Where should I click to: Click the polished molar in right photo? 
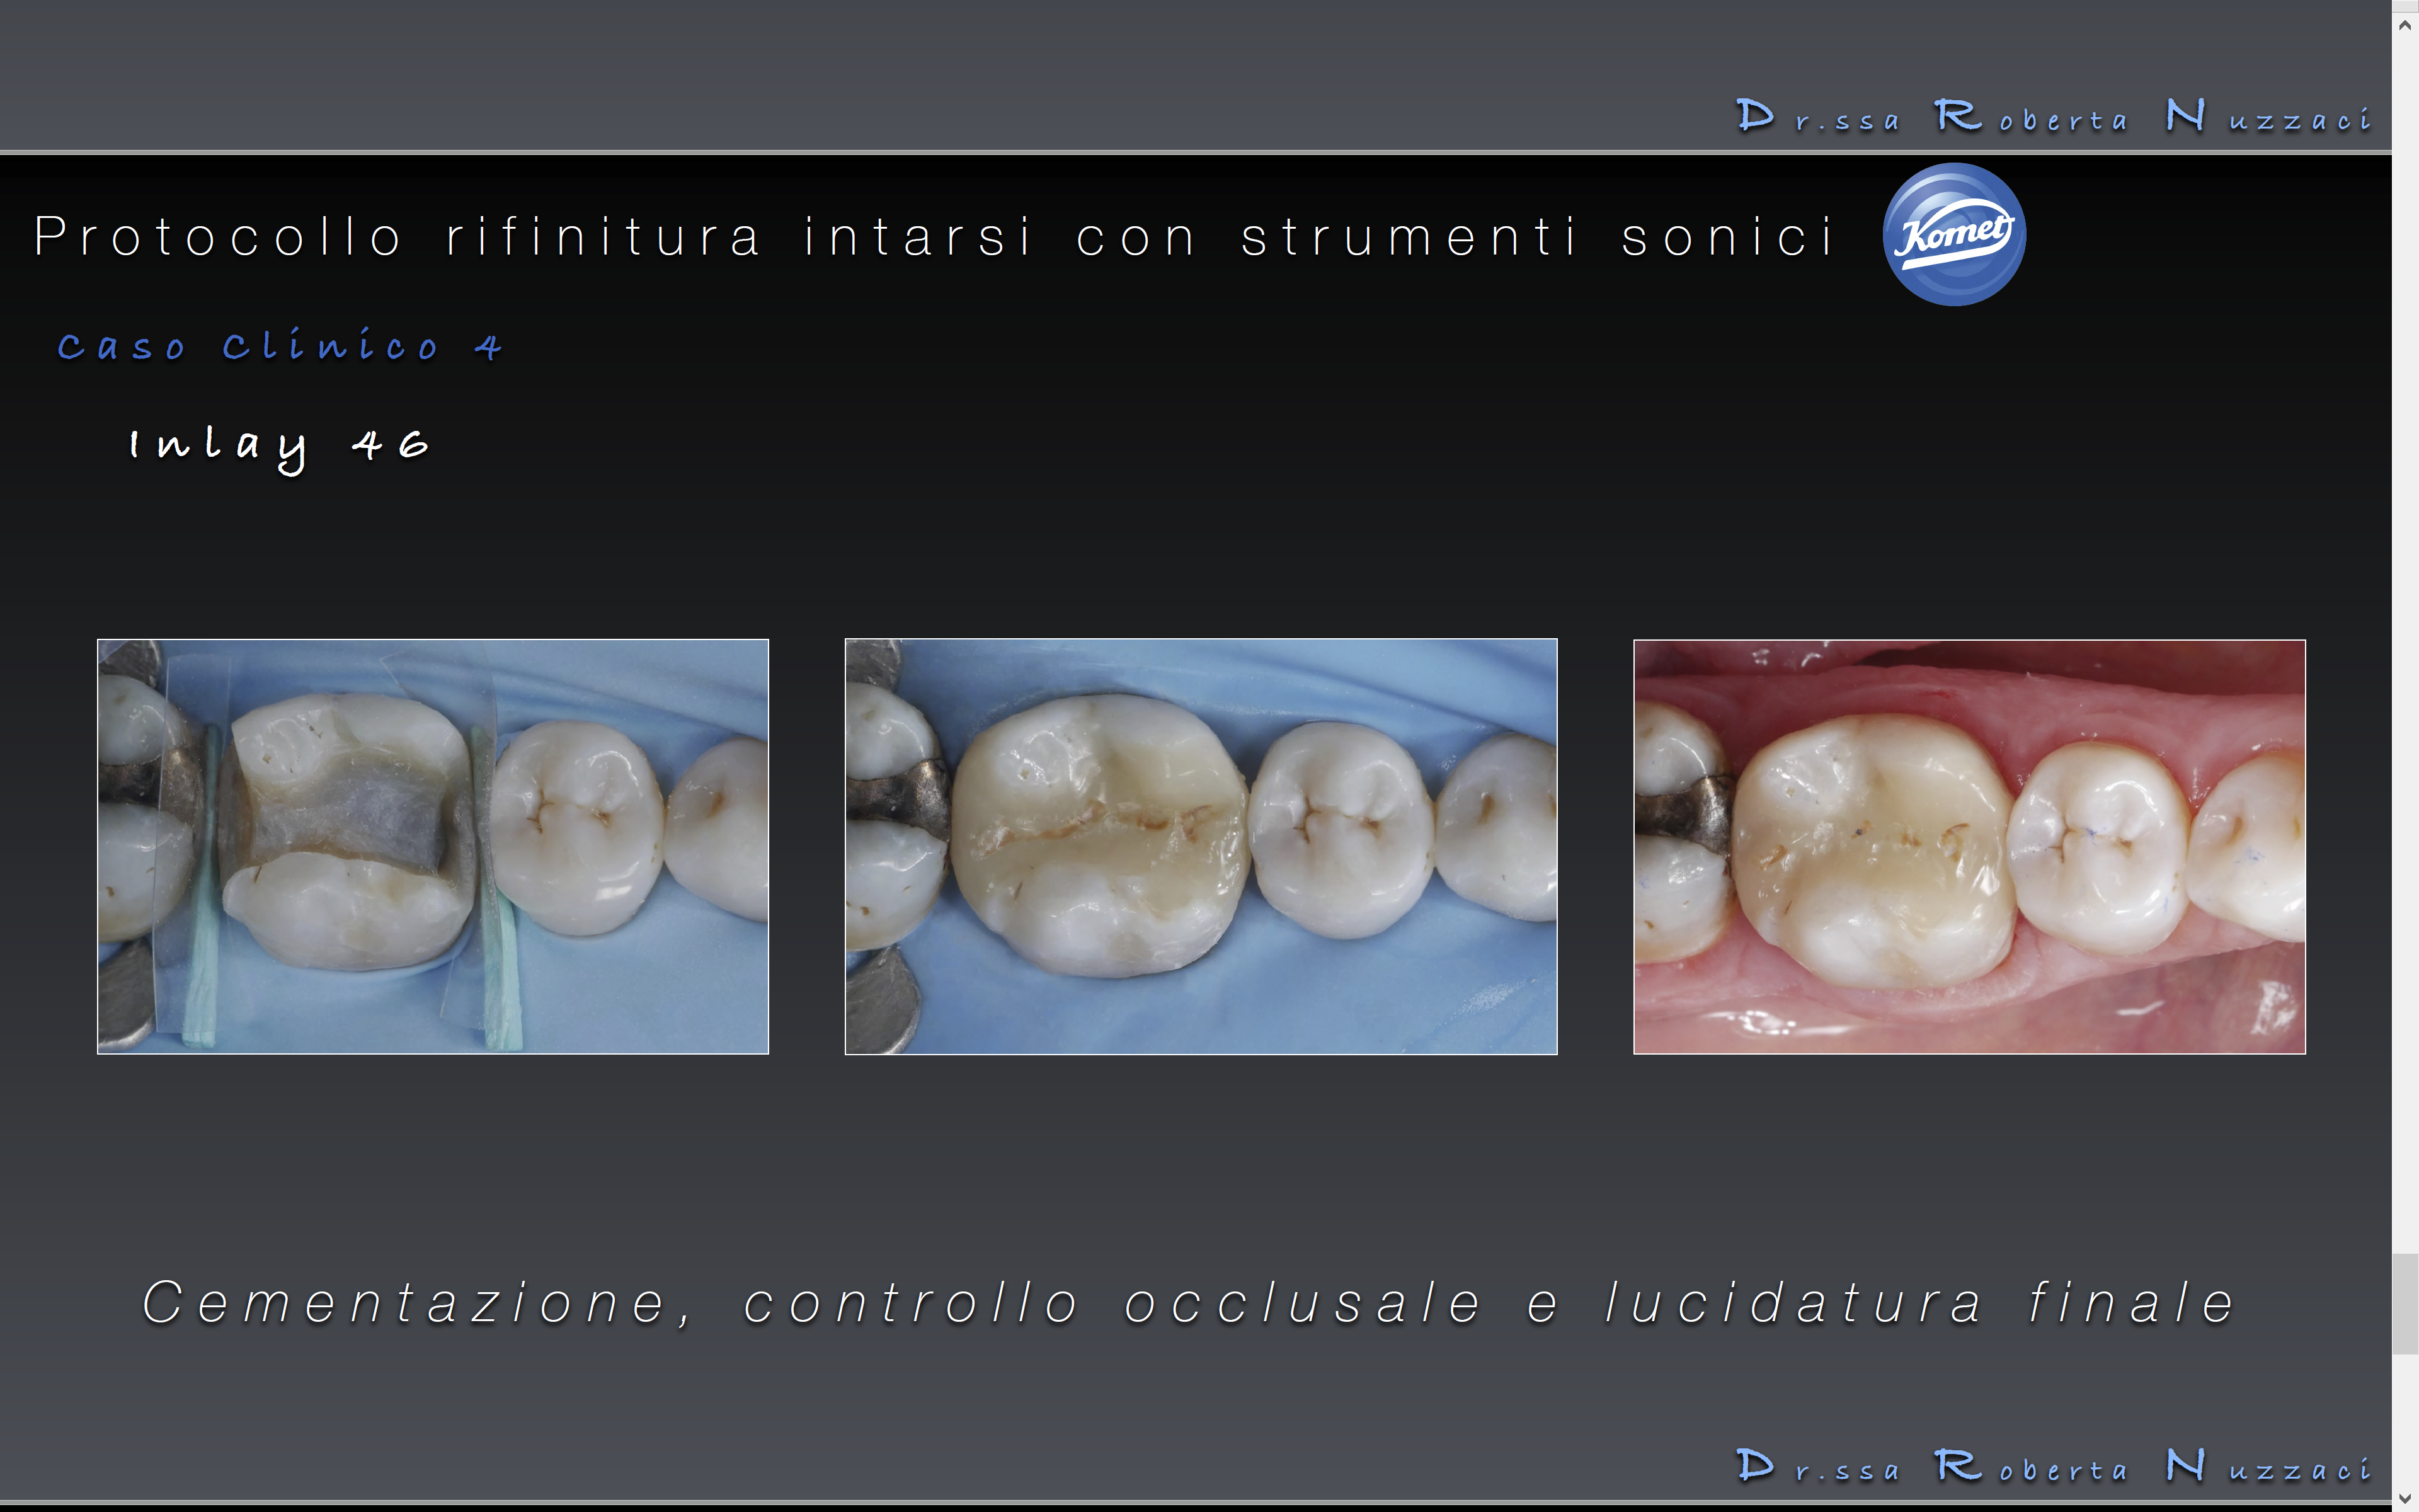pyautogui.click(x=1874, y=850)
